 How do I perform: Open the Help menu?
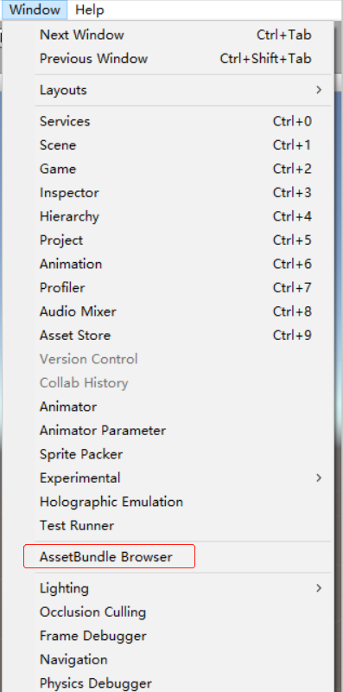[x=90, y=10]
